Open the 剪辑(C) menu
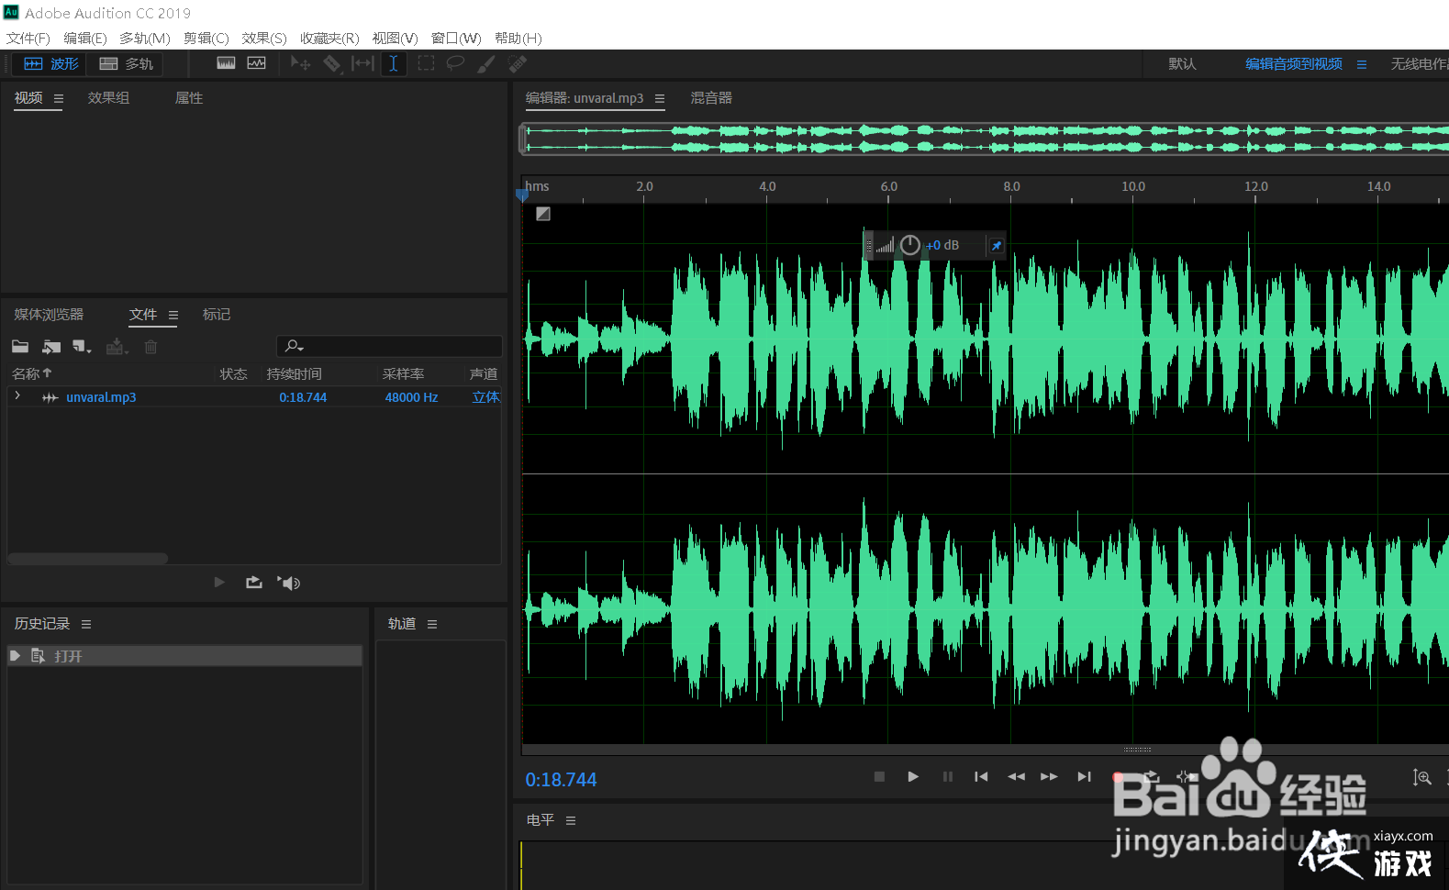 pos(206,38)
